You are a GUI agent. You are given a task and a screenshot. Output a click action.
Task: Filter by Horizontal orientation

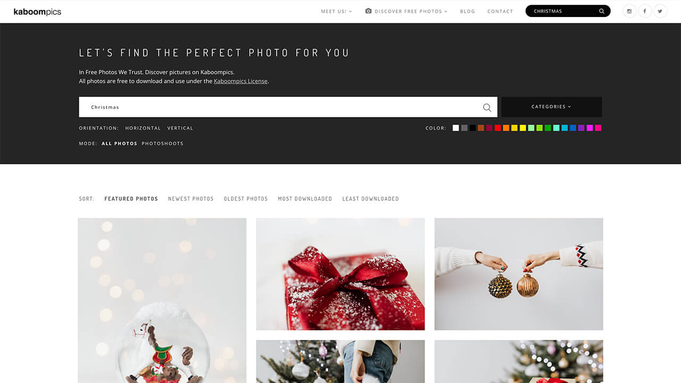[x=143, y=128]
